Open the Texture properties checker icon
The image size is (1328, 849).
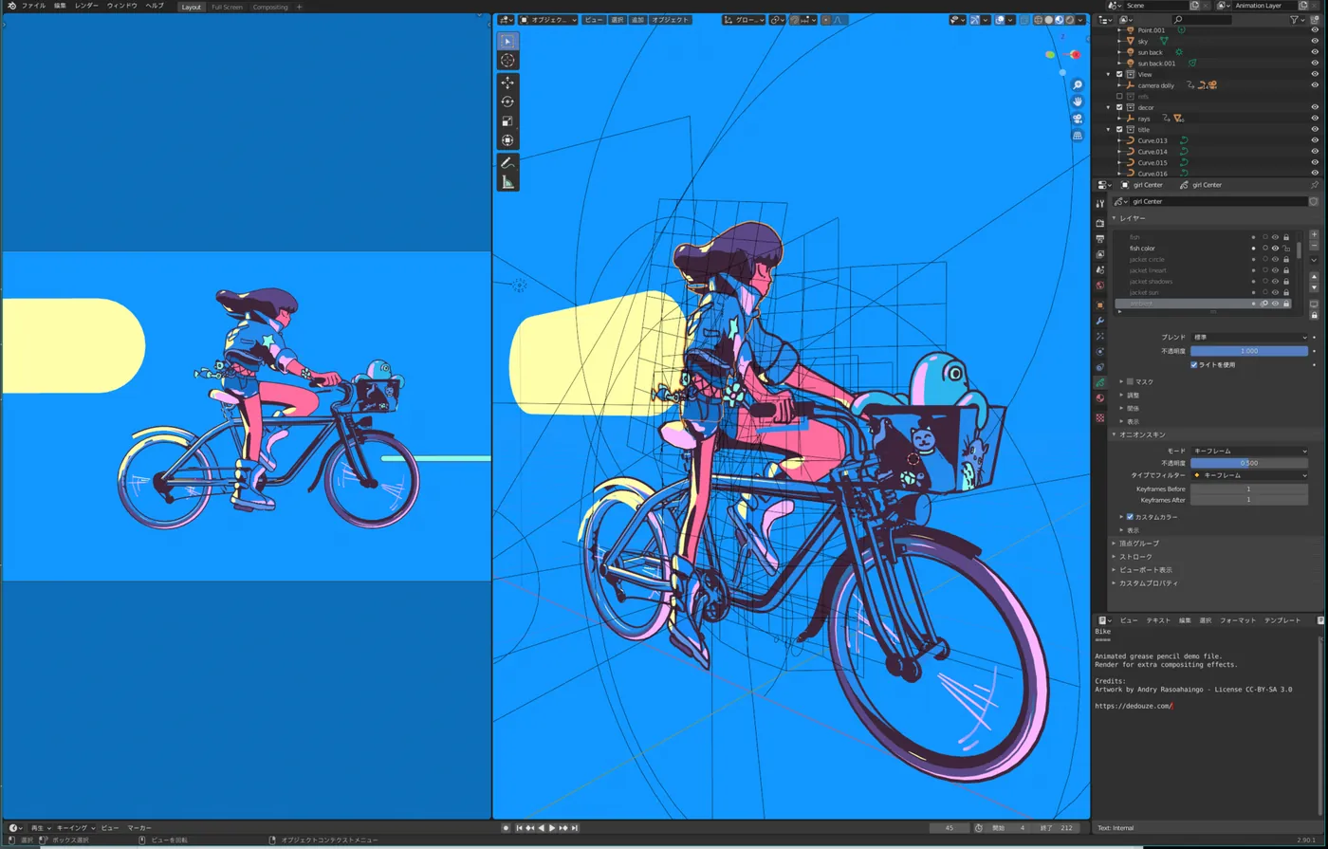click(x=1100, y=417)
